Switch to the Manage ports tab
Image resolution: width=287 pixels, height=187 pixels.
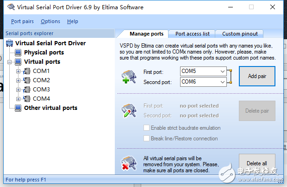point(146,34)
